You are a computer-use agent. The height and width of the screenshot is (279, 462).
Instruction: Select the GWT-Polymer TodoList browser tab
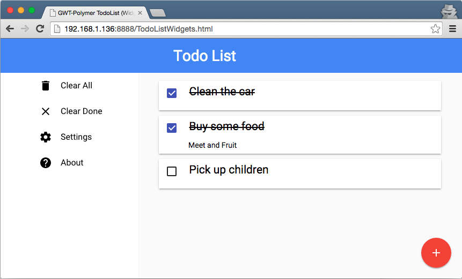coord(91,12)
